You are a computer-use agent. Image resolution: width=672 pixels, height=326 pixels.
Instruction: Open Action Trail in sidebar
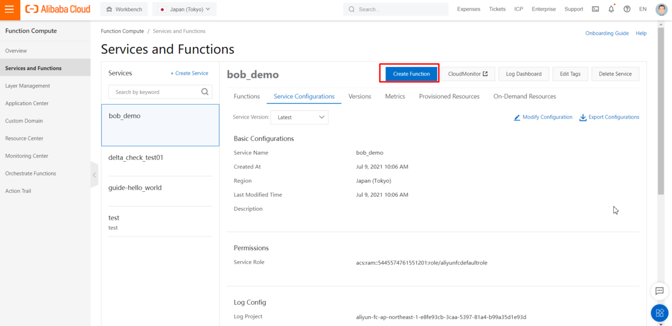pos(45,191)
